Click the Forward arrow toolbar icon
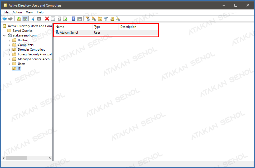Screen dimensions: 255x168 (11, 19)
